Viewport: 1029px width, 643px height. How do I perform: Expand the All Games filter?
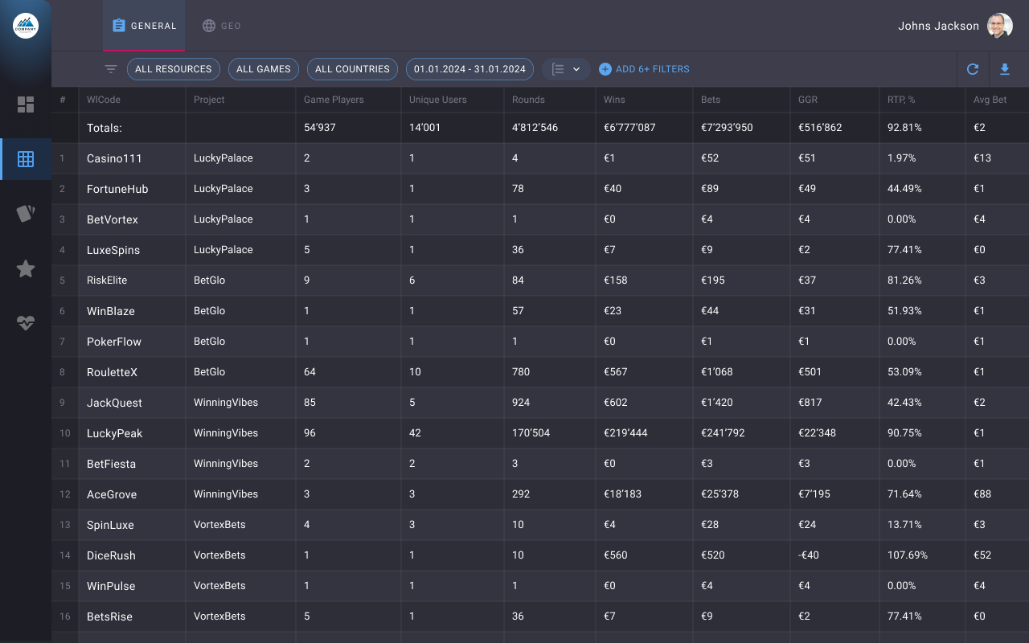click(264, 69)
